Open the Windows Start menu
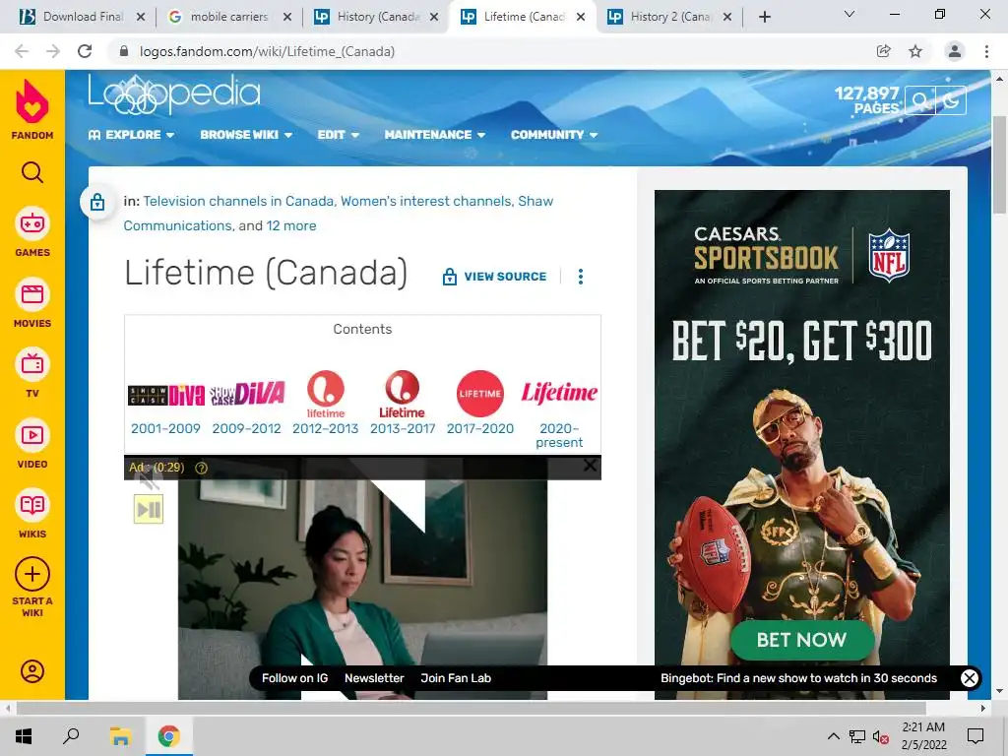The image size is (1008, 756). 24,736
